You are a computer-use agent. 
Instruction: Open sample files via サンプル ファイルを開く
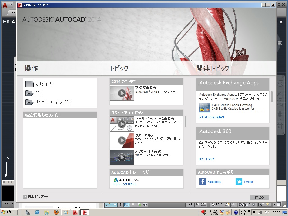pos(53,102)
